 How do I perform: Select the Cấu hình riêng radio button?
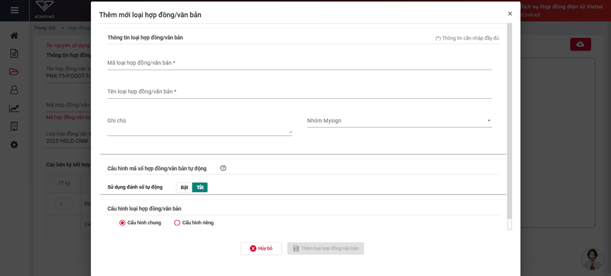click(177, 223)
